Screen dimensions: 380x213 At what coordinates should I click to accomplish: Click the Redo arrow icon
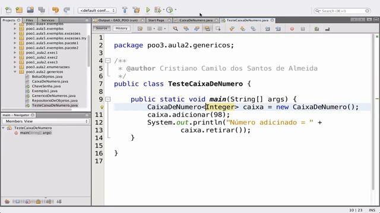pos(66,10)
